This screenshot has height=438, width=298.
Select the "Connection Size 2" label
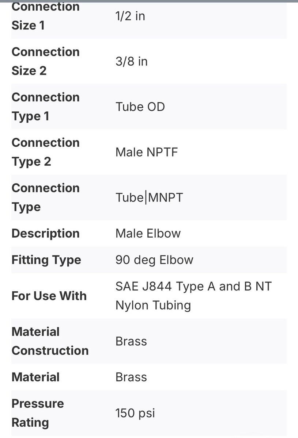pyautogui.click(x=45, y=61)
